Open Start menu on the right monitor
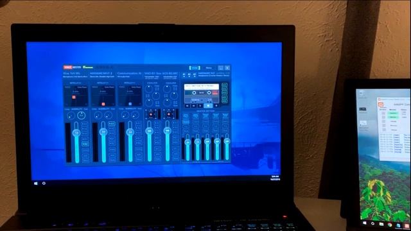The height and width of the screenshot is (231, 411). tap(365, 223)
